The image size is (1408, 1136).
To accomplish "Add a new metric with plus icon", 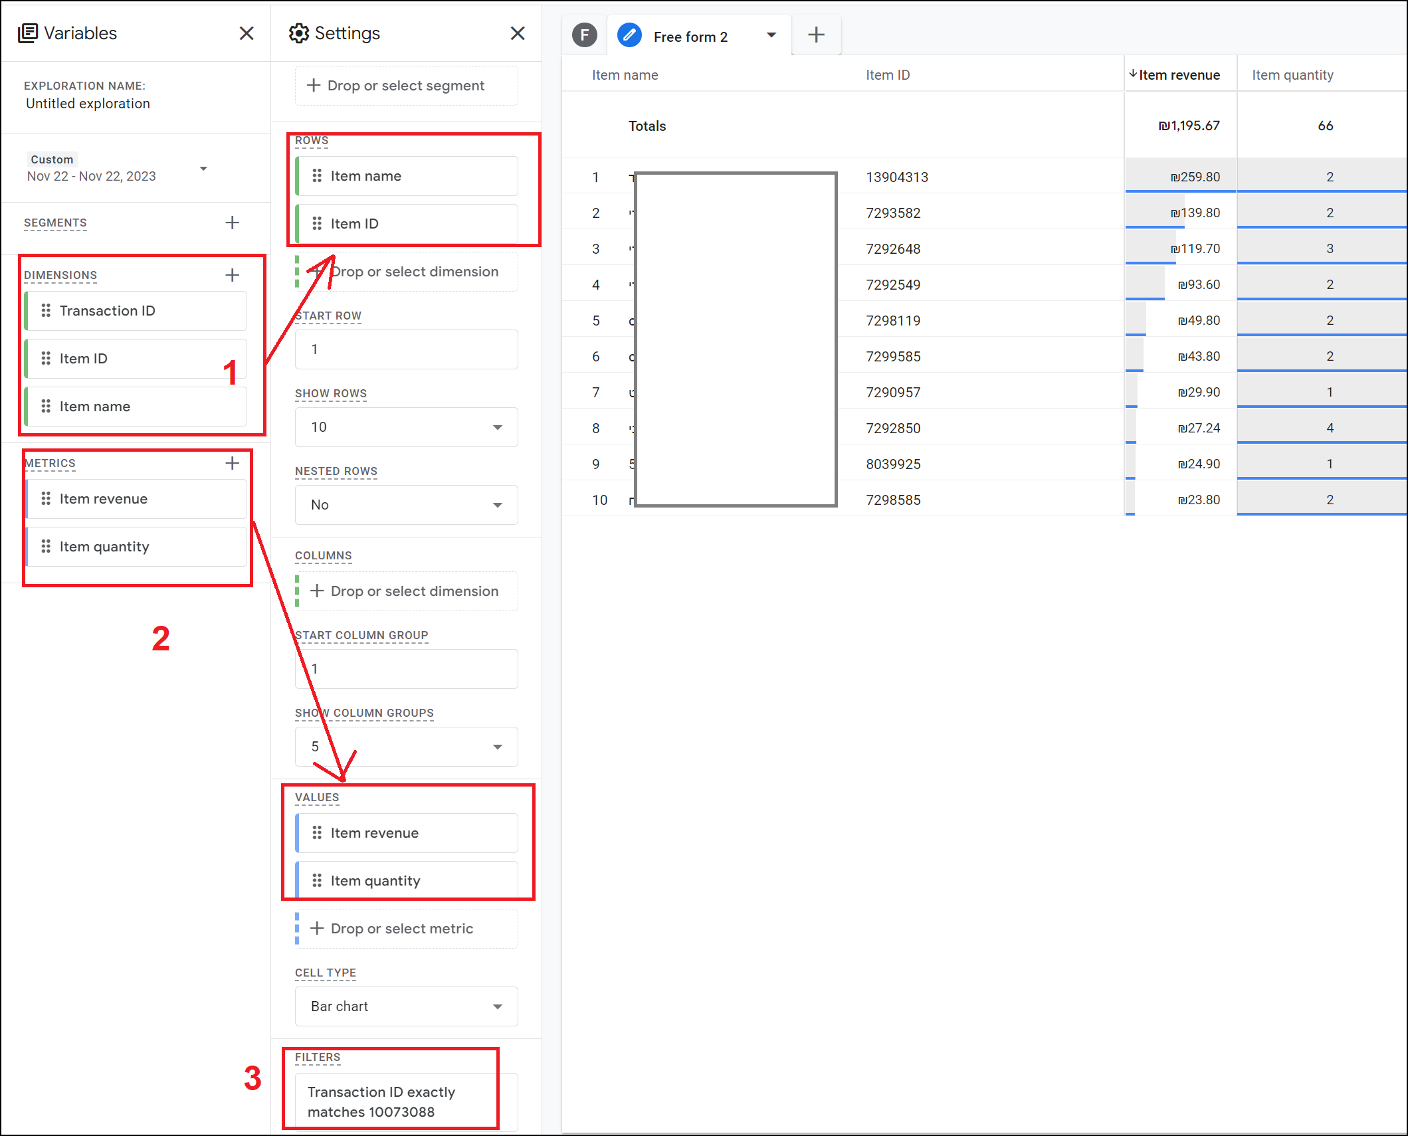I will click(x=232, y=463).
